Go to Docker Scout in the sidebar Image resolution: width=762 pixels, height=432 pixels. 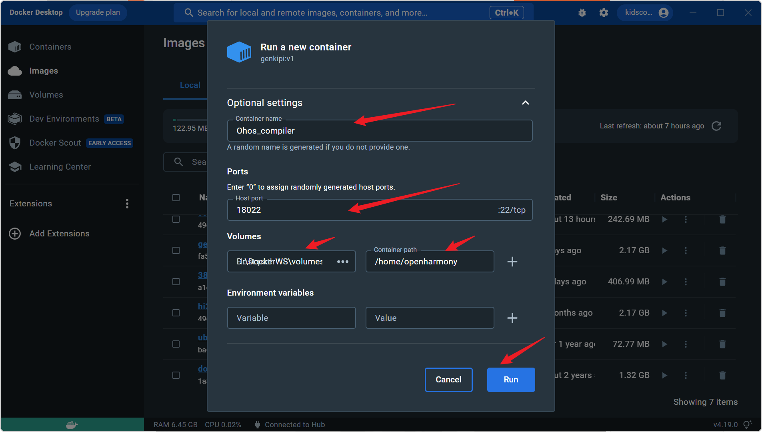coord(55,143)
